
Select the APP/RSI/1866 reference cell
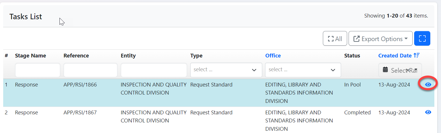80,85
